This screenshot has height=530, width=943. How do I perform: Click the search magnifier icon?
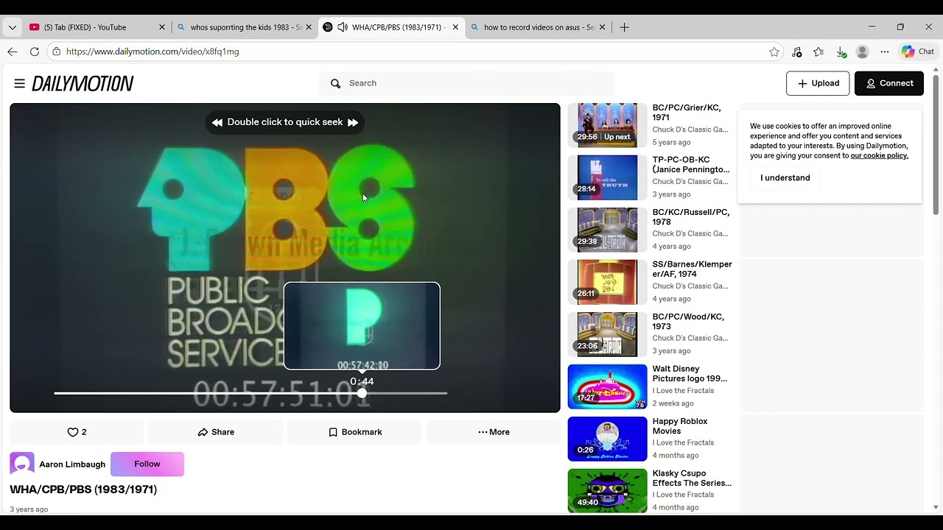336,83
